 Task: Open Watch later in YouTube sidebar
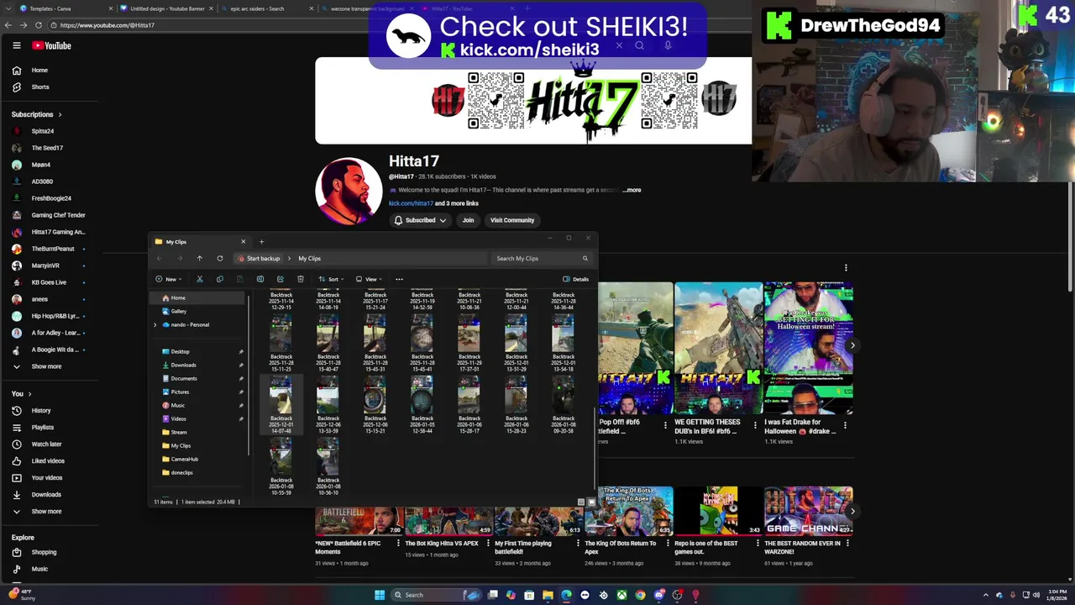46,445
